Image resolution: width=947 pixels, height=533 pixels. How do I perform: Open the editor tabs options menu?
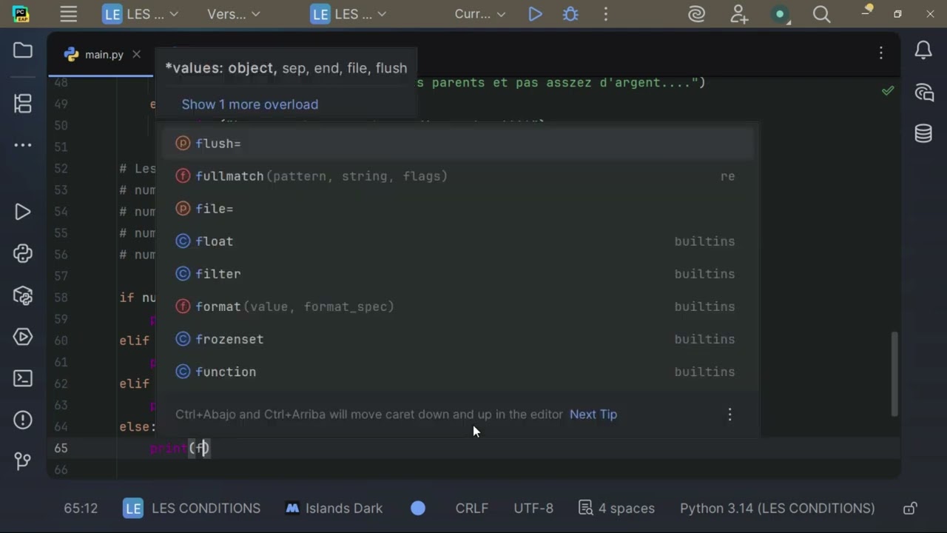coord(881,53)
